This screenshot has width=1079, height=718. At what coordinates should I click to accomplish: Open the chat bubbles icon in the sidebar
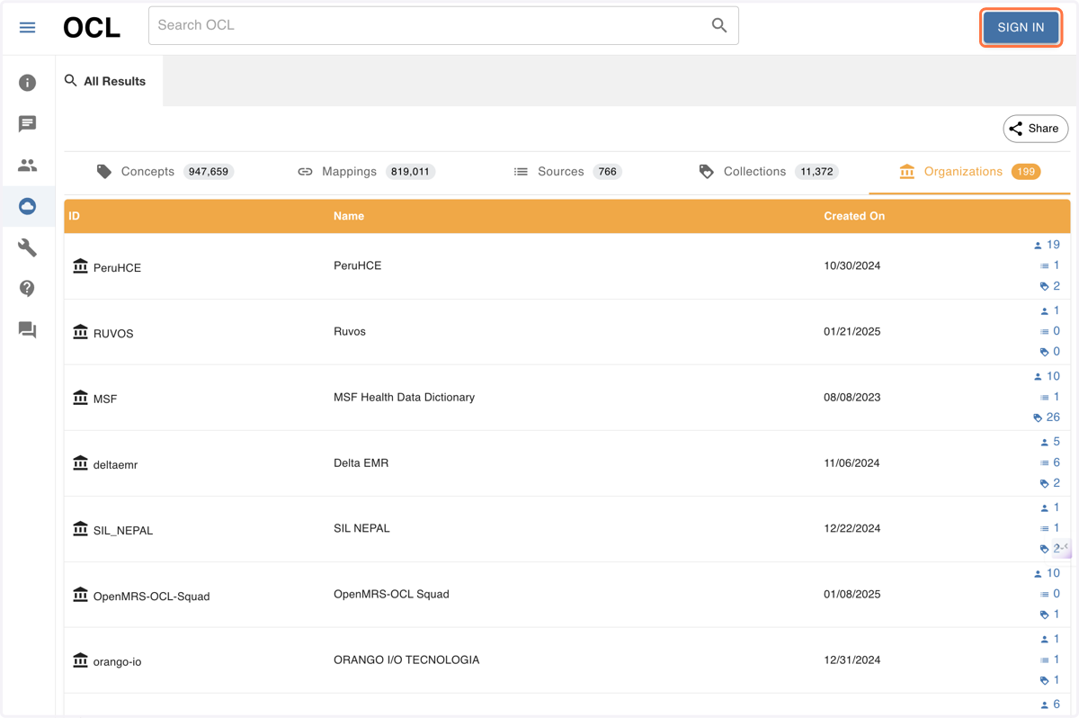tap(28, 330)
